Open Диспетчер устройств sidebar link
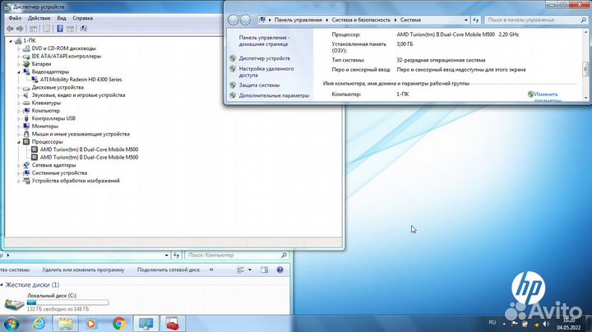 pyautogui.click(x=264, y=58)
